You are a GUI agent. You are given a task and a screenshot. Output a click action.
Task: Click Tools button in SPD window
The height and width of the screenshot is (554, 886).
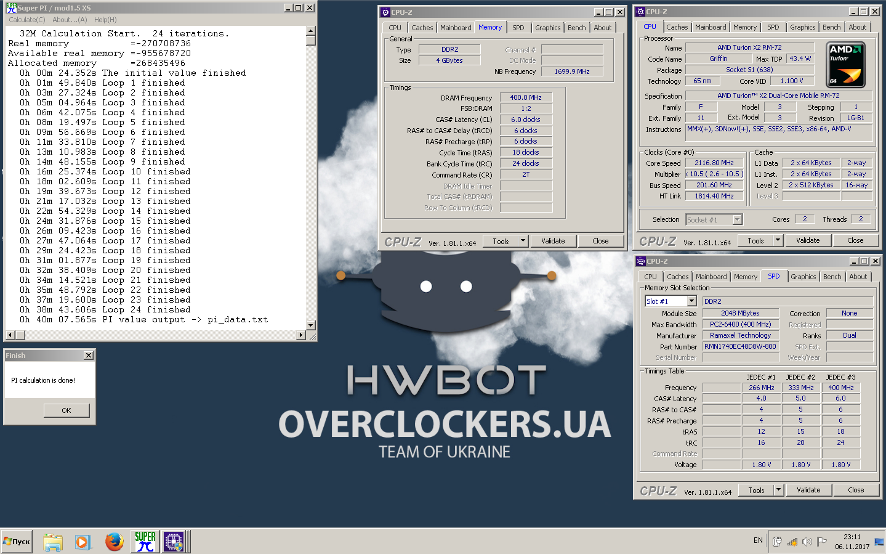(x=756, y=490)
